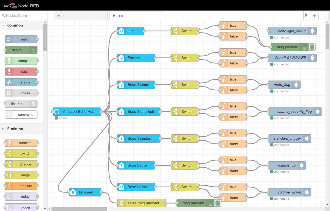Image resolution: width=330 pixels, height=211 pixels.
Task: Pick the debug node from the palette
Action: click(x=21, y=50)
